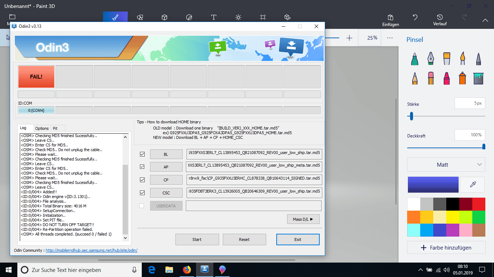Image resolution: width=494 pixels, height=277 pixels.
Task: Open Firefox from the taskbar
Action: 187,269
